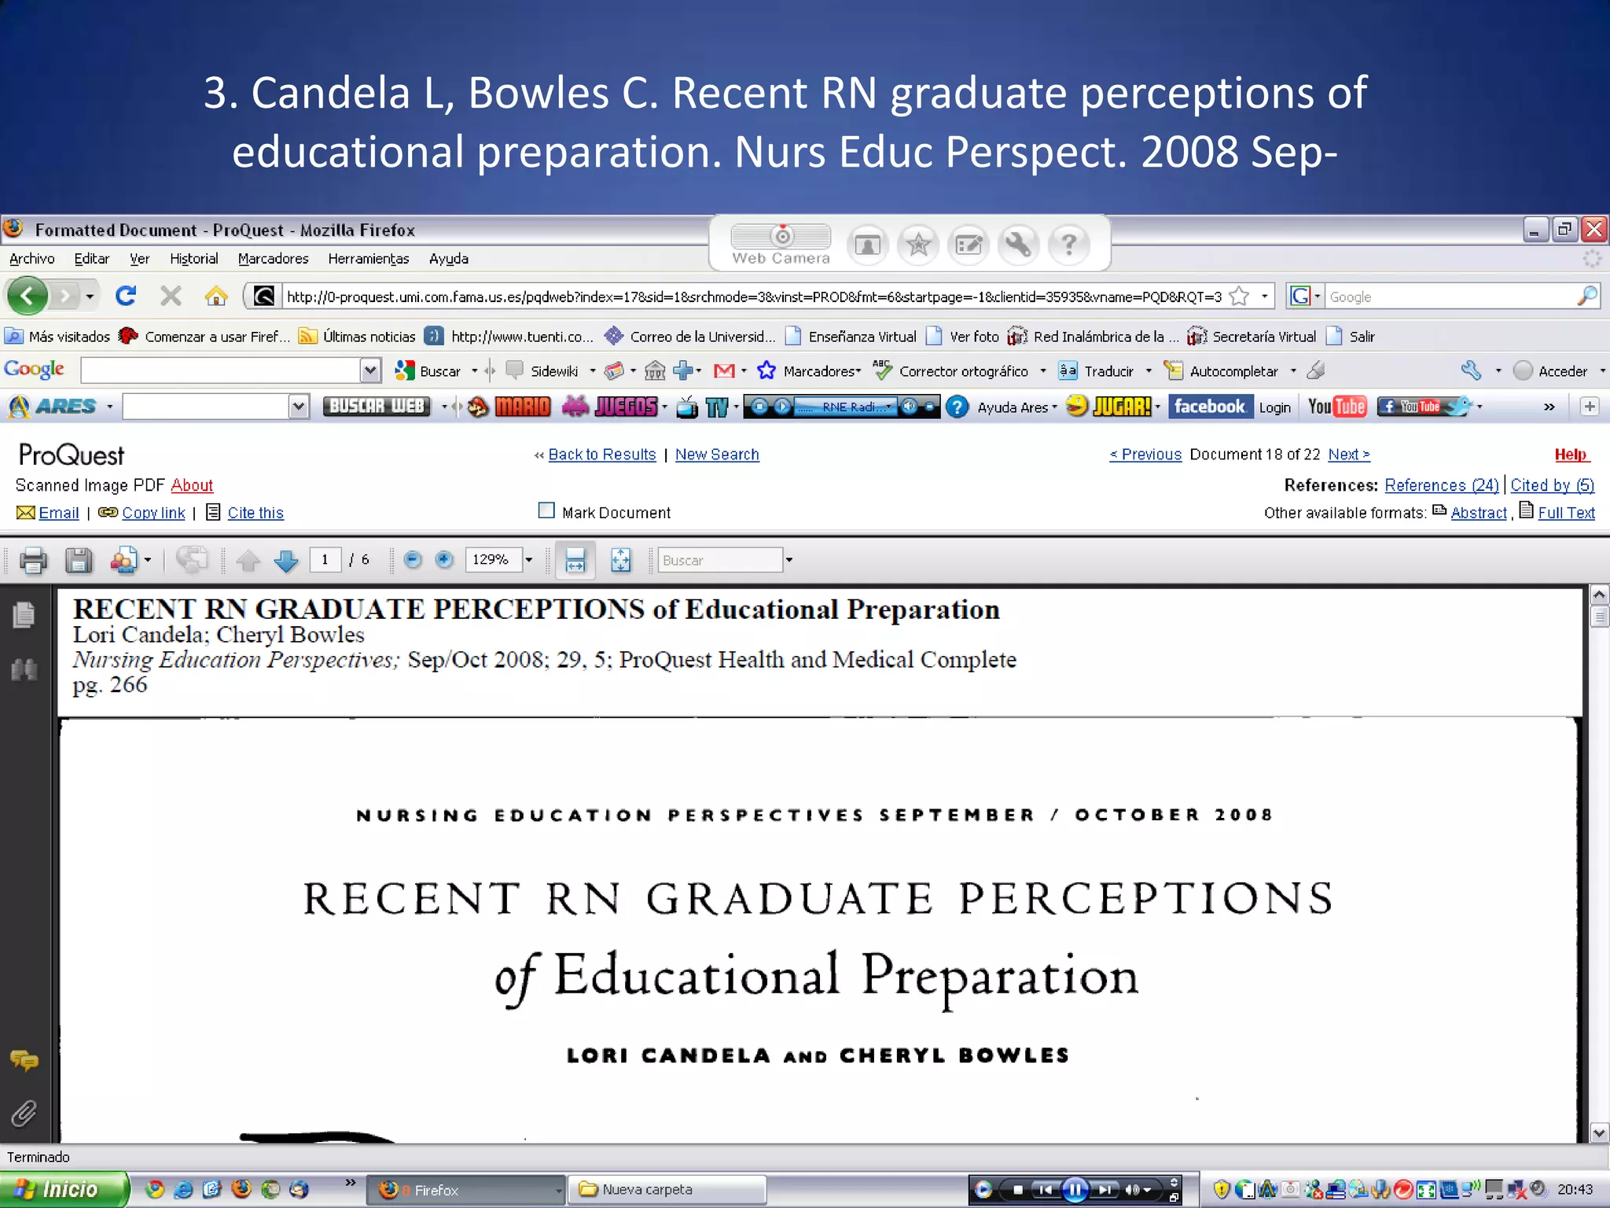Click the Cite this link
This screenshot has height=1208, width=1610.
[x=255, y=513]
